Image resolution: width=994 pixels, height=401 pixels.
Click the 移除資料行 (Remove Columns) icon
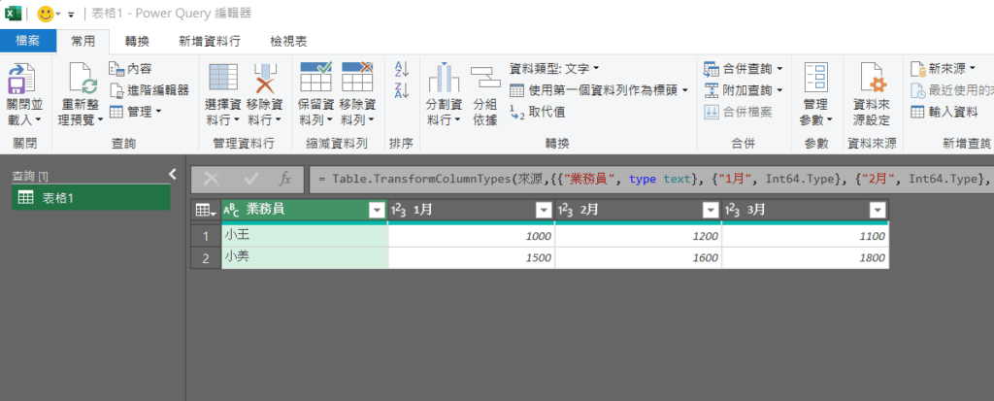(x=264, y=79)
